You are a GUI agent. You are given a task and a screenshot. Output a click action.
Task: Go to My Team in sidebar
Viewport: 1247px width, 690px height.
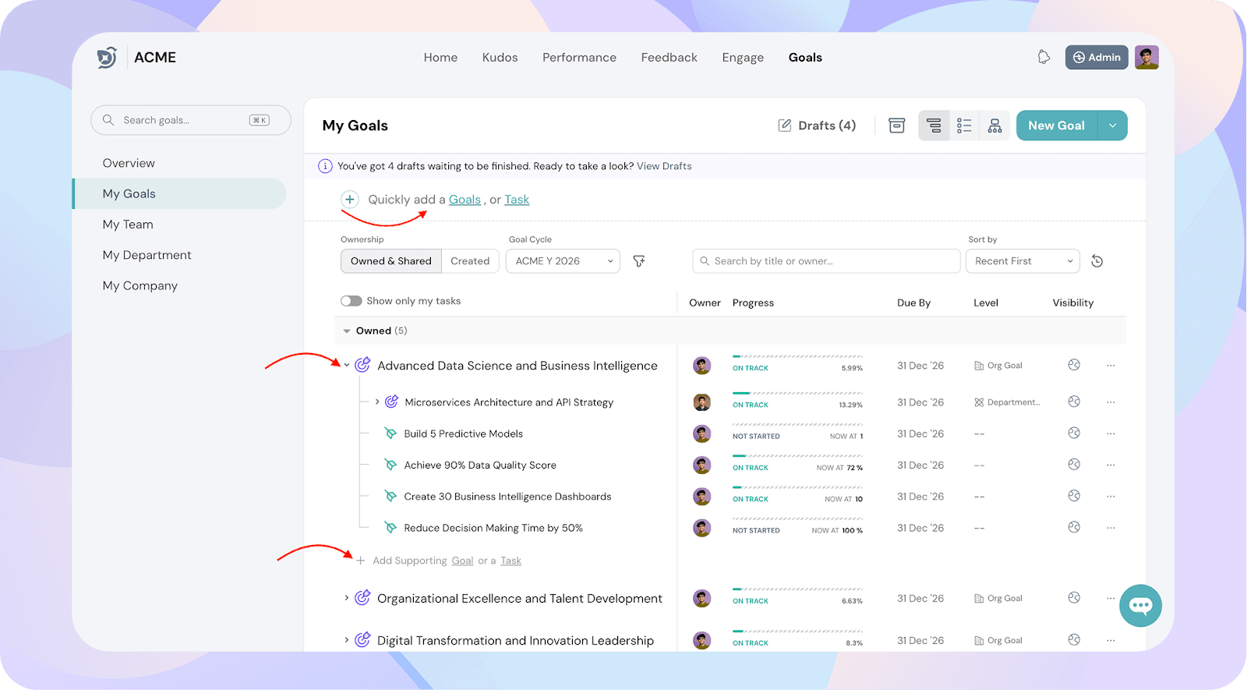(x=128, y=225)
